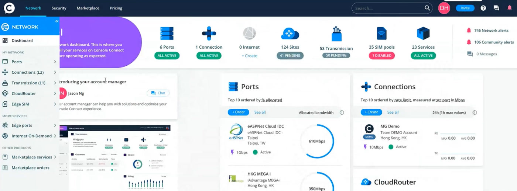
Task: Open Marketplace orders in the sidebar
Action: (x=30, y=168)
